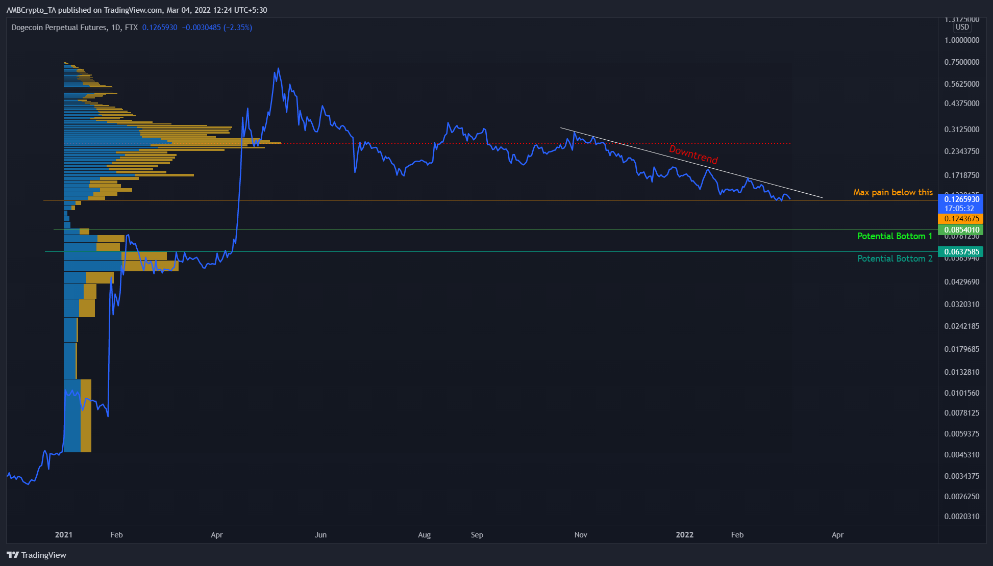
Task: Click the 2021 marker on time axis
Action: click(x=64, y=535)
